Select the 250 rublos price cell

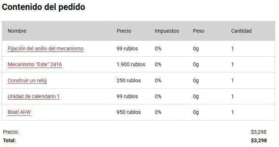(129, 80)
